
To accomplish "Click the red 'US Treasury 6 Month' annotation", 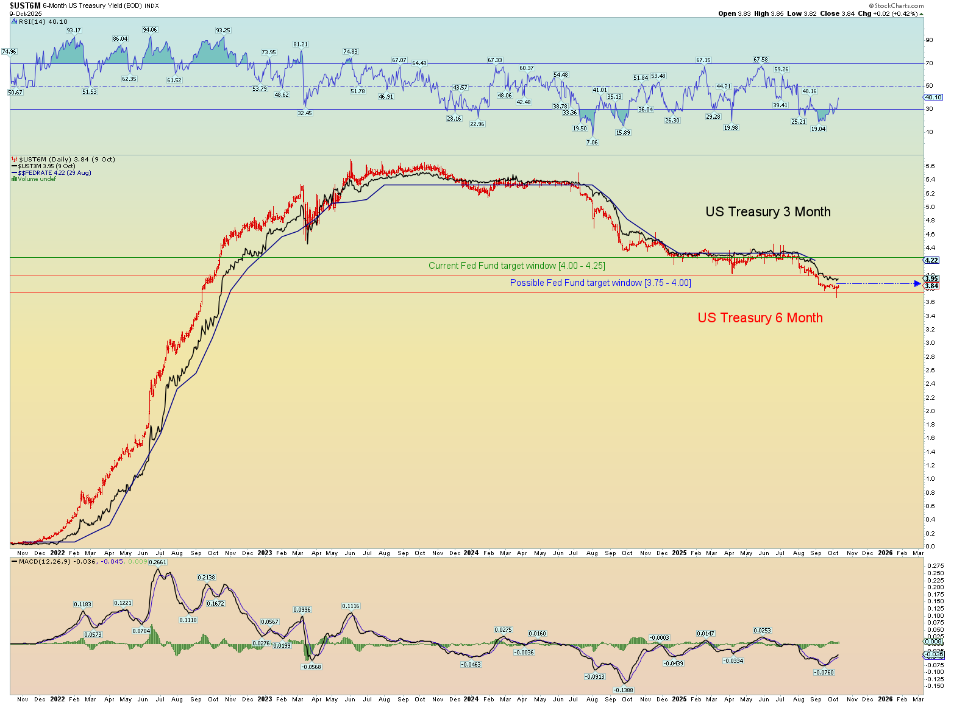I will 760,318.
